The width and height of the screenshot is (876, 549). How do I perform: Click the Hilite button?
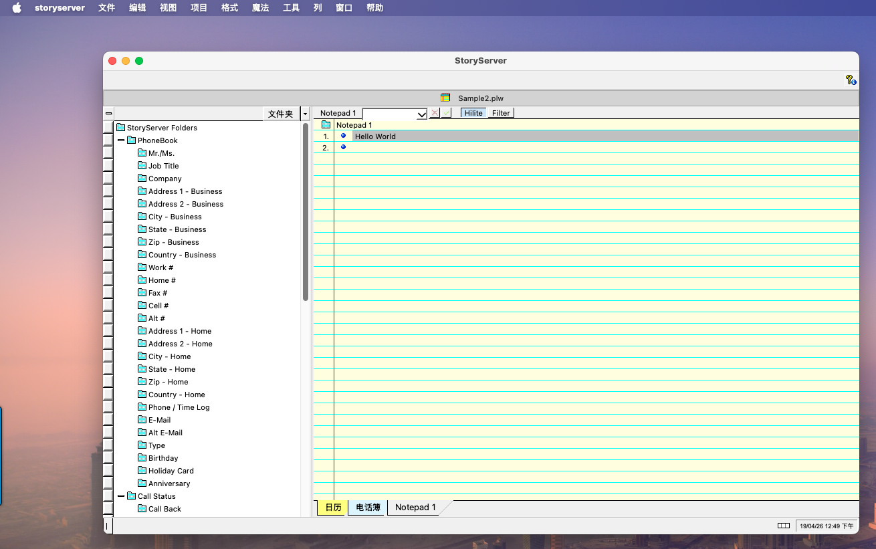coord(473,113)
